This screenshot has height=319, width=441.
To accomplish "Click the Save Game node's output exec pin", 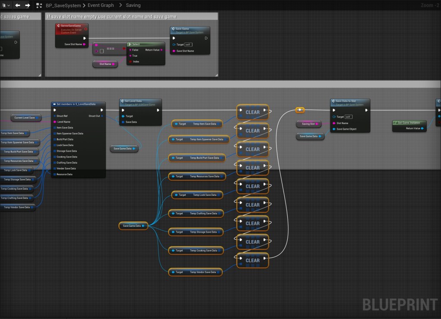I will click(x=206, y=38).
